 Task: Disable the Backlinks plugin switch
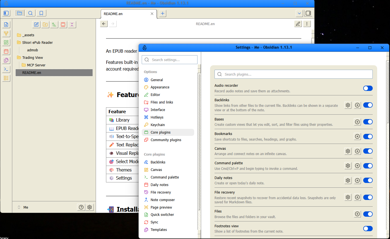pos(368,105)
